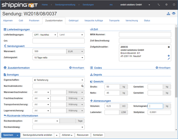Screen dimensions: 178x139
Task: Click the plus icon in Zollgebührzahler box
Action: (169, 56)
